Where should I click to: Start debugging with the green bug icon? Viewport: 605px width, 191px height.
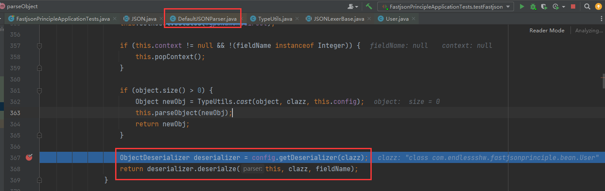(x=533, y=6)
